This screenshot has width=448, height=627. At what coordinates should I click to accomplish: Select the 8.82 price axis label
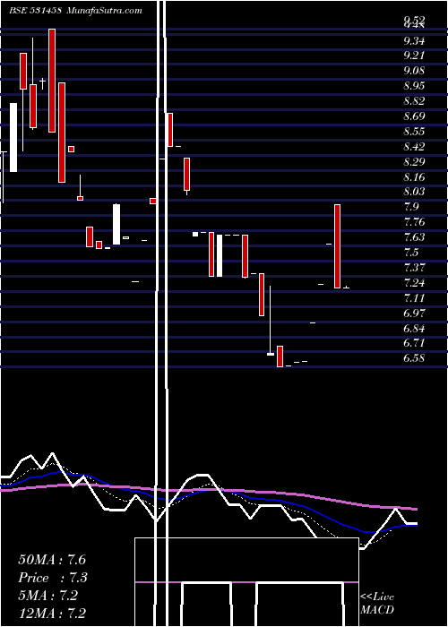pyautogui.click(x=414, y=101)
